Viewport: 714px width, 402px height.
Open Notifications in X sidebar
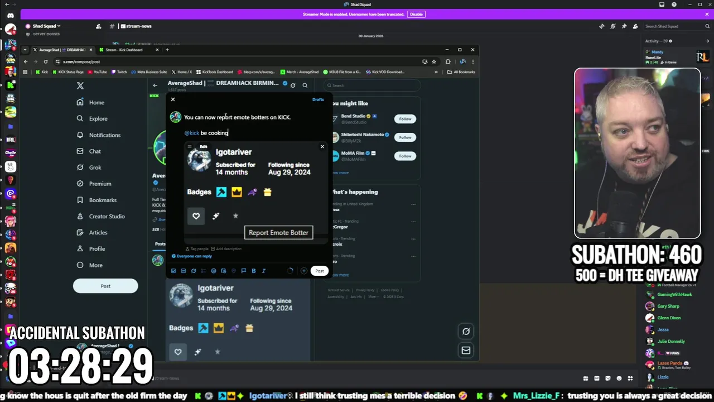[99, 135]
